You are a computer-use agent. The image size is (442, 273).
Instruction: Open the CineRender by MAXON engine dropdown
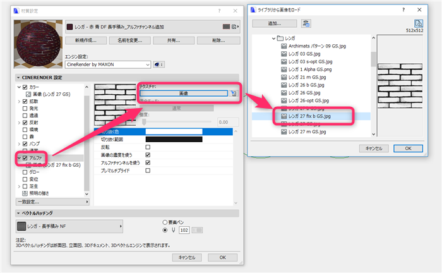click(x=108, y=64)
